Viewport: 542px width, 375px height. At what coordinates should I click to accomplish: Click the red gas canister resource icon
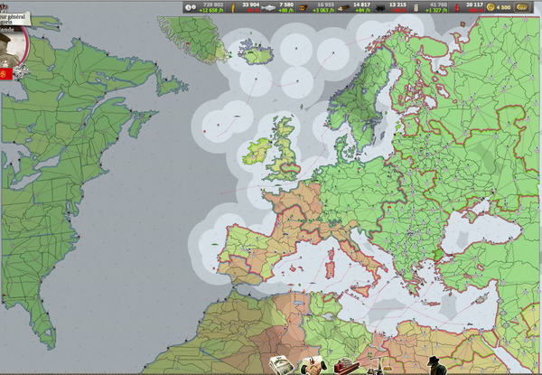tap(456, 7)
